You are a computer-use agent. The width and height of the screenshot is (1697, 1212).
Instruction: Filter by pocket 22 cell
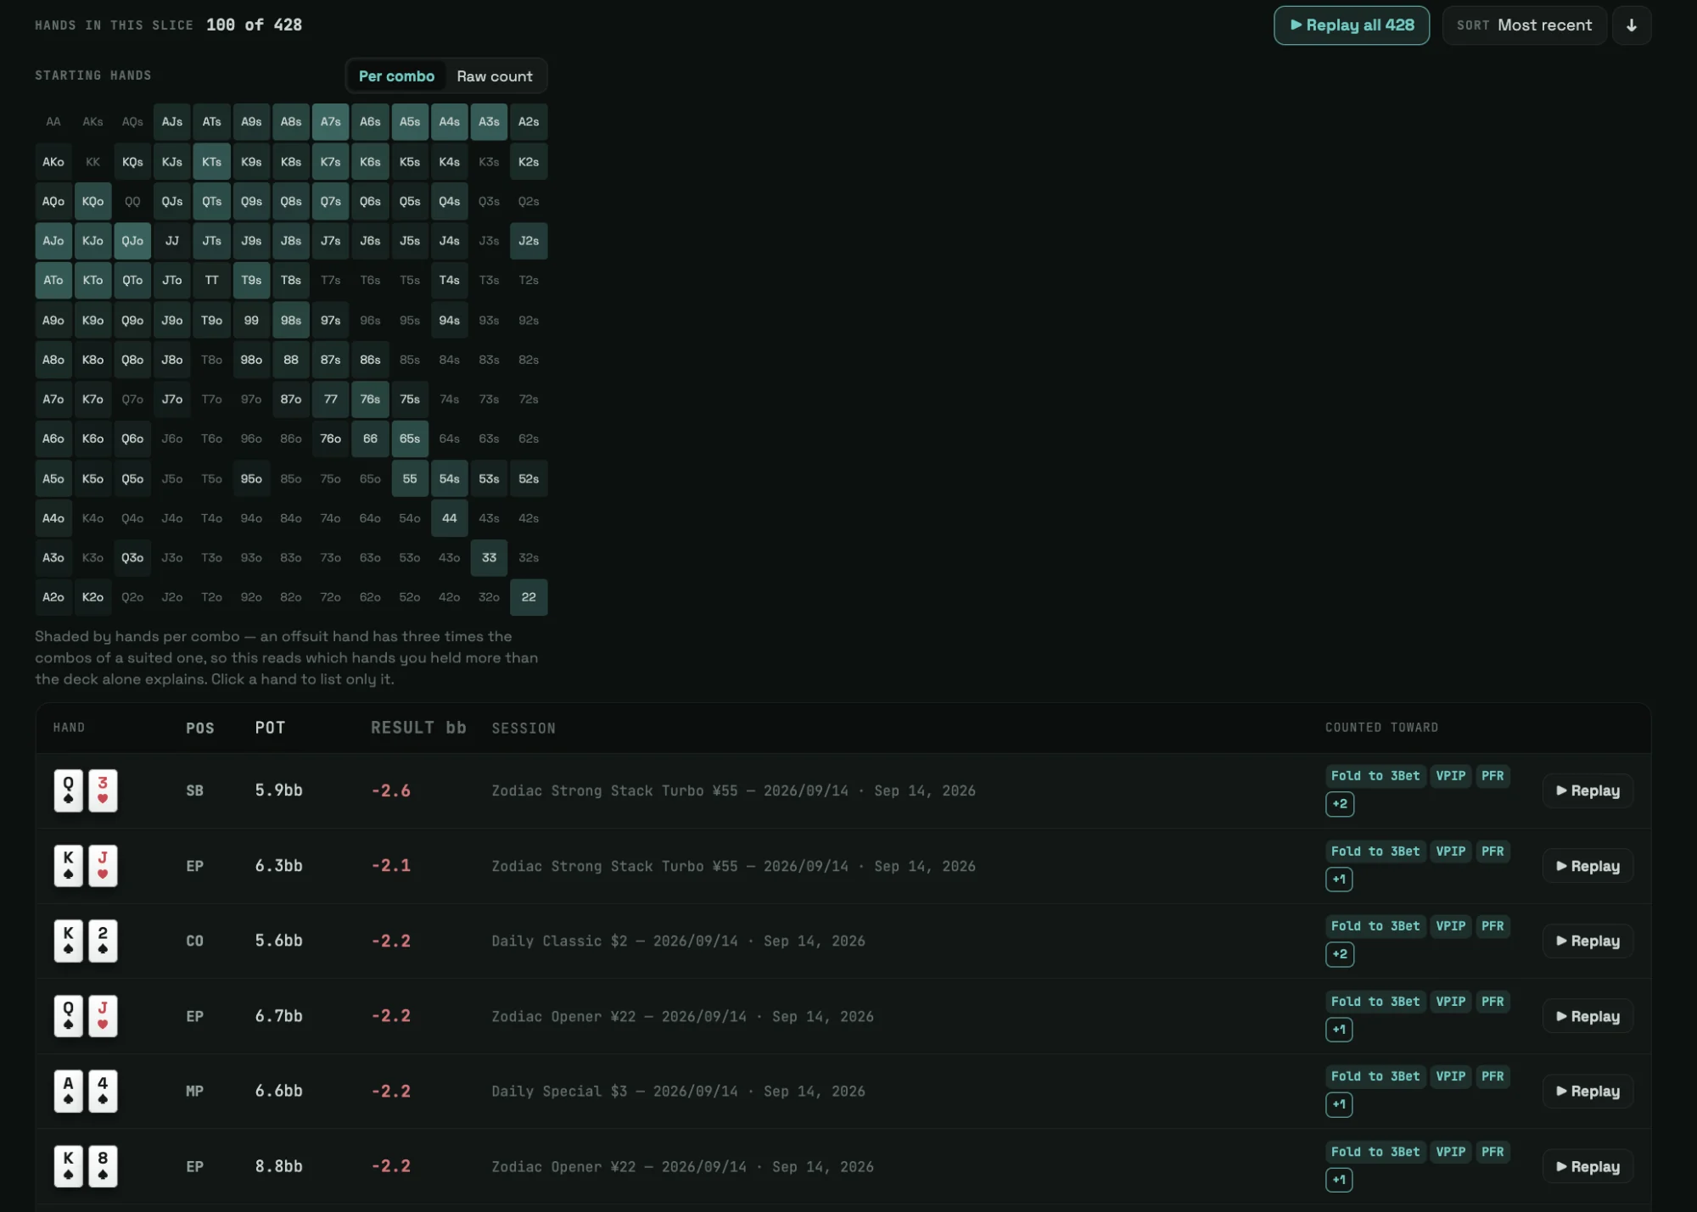click(529, 597)
